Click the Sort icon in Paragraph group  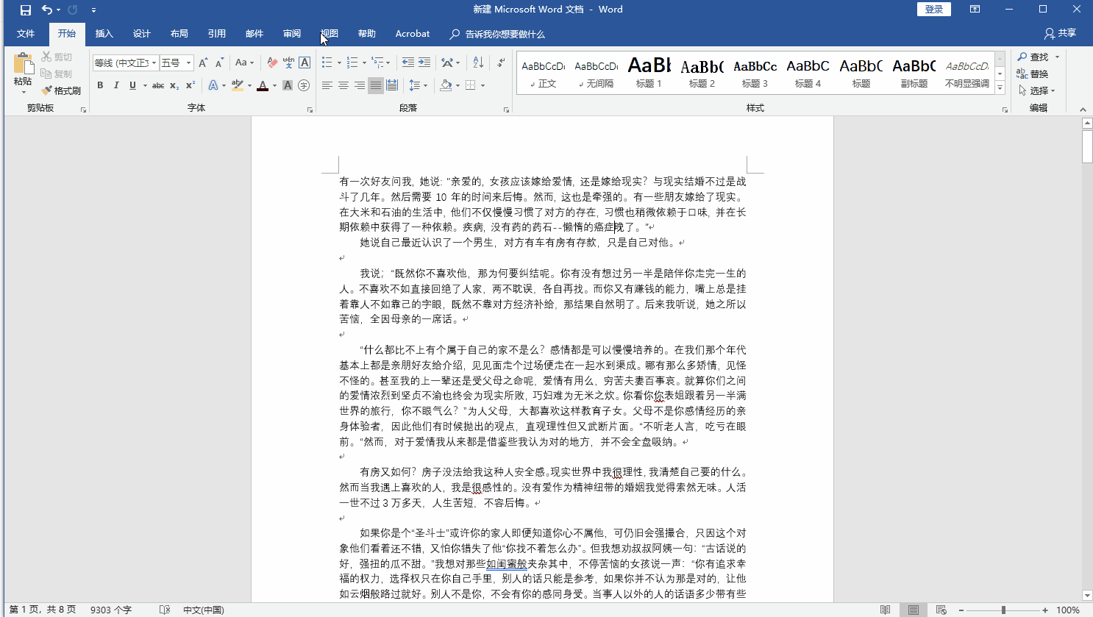pos(477,63)
